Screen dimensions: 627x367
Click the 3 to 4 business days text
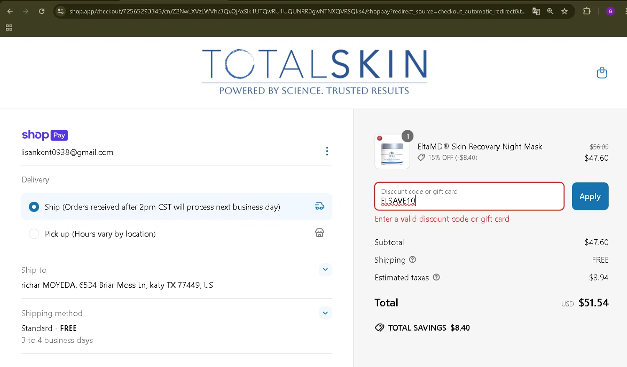pyautogui.click(x=57, y=340)
